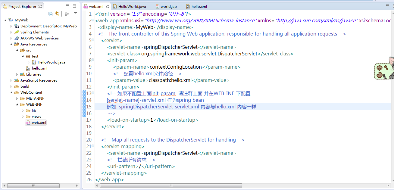This screenshot has width=394, height=190.
Task: Open the Project Explorer View Menu arrow
Action: (x=75, y=14)
